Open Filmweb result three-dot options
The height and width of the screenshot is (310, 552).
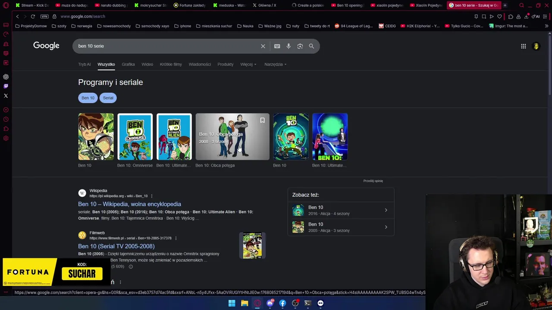[x=176, y=238]
